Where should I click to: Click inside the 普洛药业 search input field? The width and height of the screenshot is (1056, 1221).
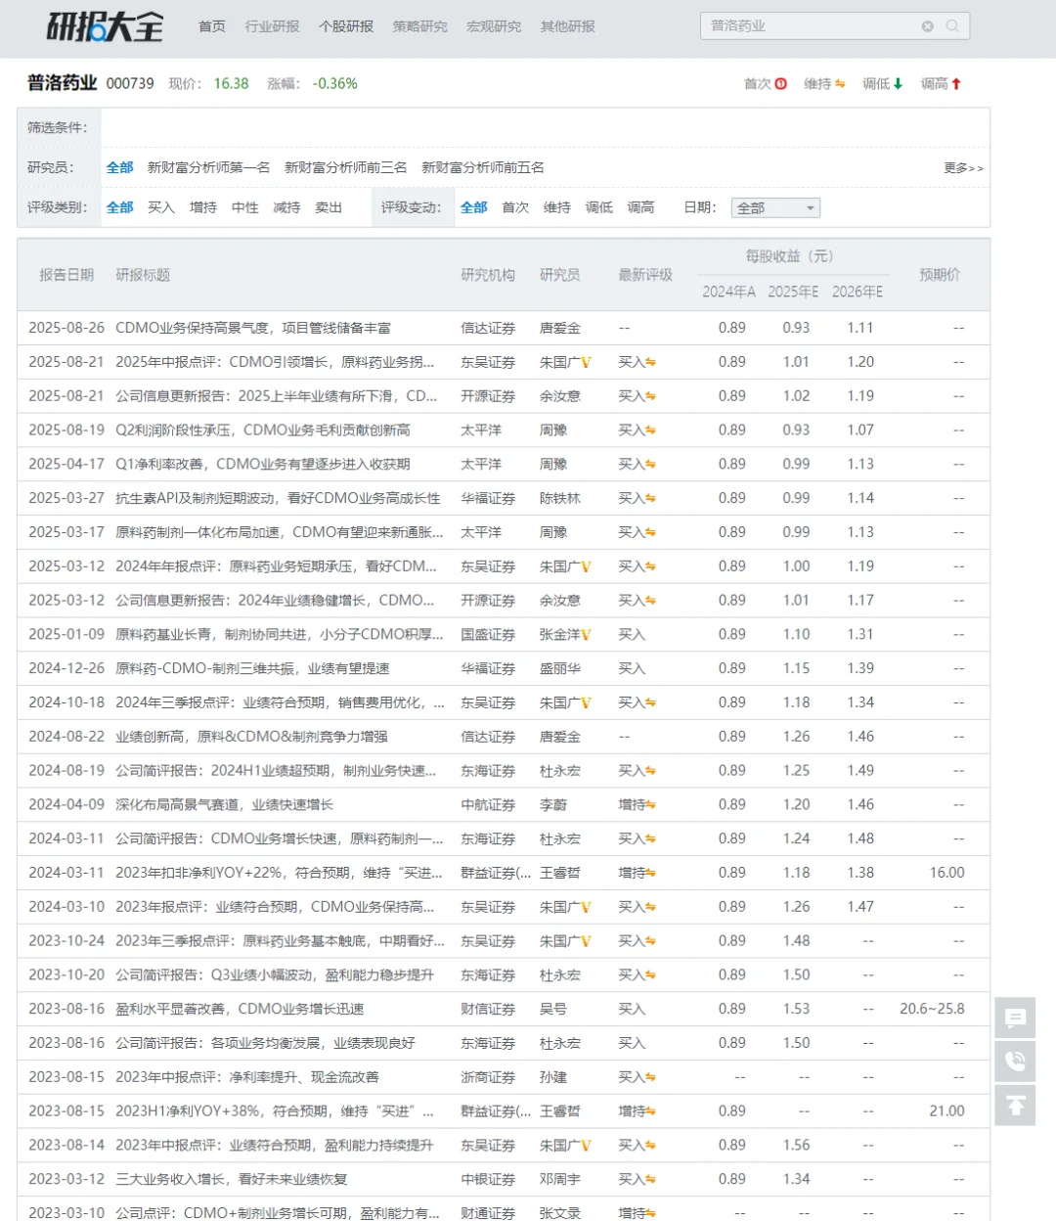pos(812,25)
